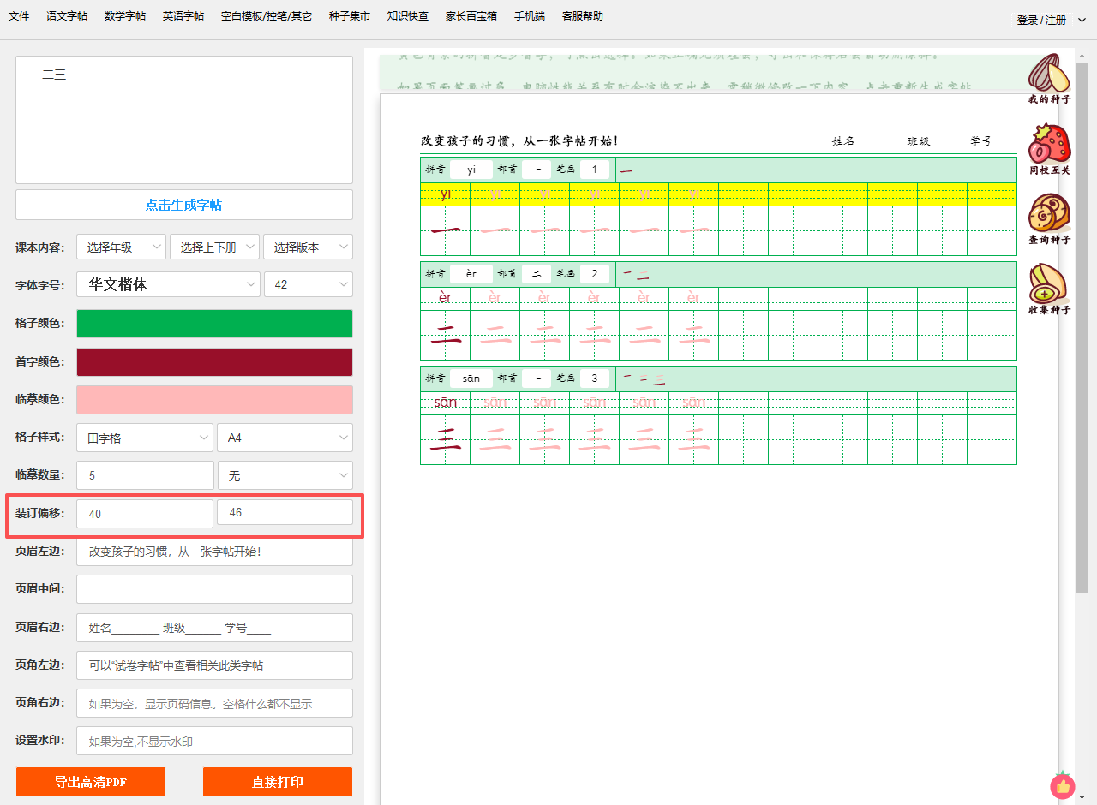
Task: Open the 种子集市 menu item
Action: [350, 16]
